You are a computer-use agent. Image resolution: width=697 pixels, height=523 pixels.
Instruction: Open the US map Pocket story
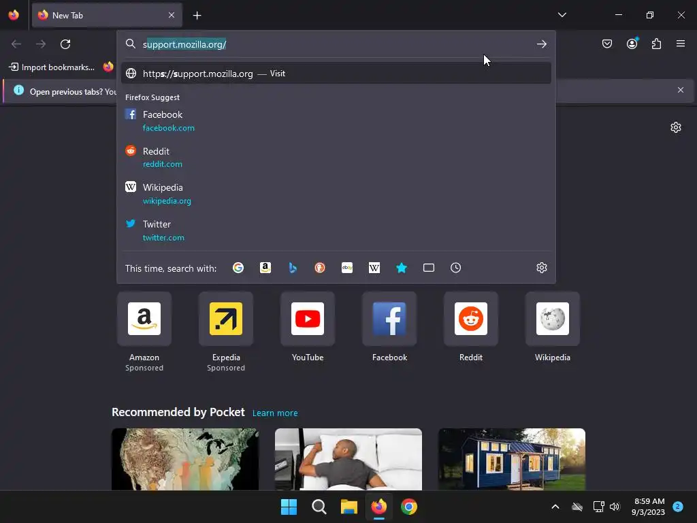tap(185, 459)
